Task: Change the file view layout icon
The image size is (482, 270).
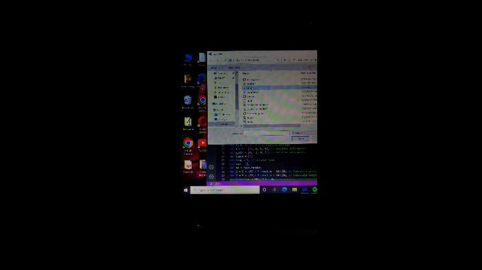Action: [x=309, y=67]
